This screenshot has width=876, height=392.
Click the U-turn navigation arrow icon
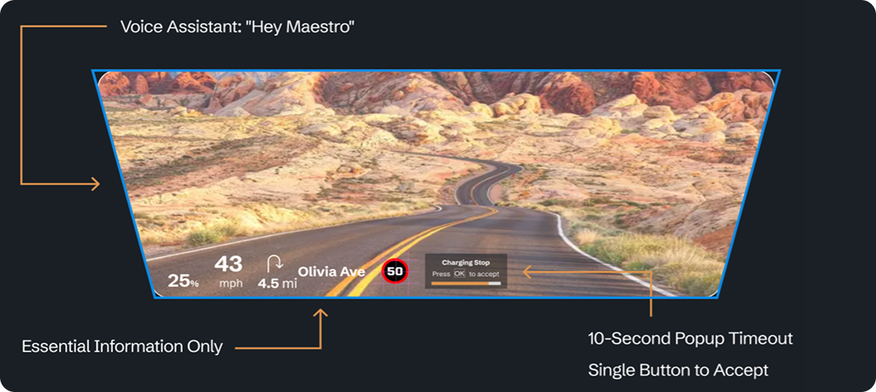[x=275, y=264]
